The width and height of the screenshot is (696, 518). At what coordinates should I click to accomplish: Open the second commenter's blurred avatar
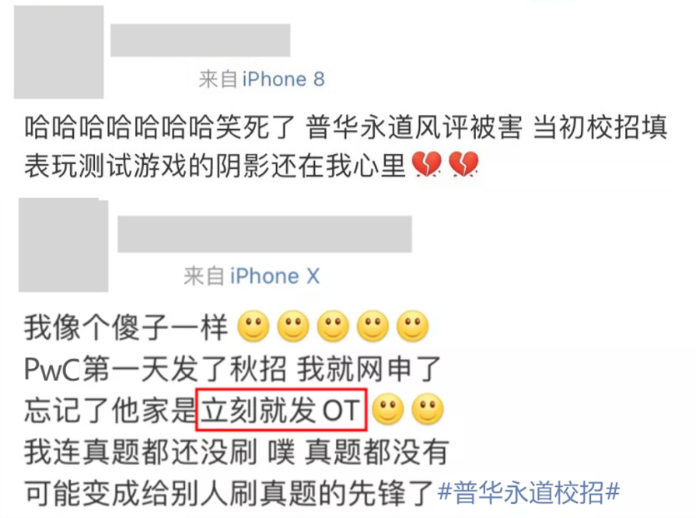click(x=64, y=245)
